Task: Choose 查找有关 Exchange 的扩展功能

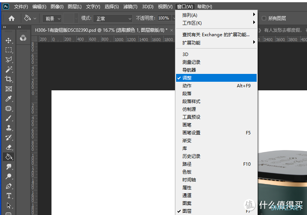Action: (x=216, y=35)
